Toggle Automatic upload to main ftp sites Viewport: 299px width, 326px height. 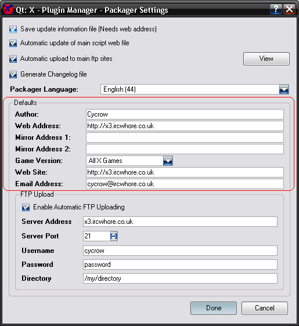click(13, 59)
